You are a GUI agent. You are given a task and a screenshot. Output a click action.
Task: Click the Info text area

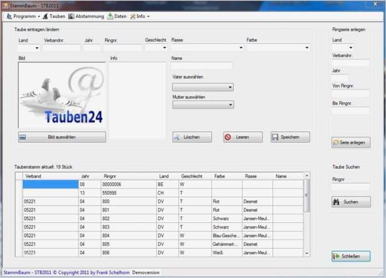(137, 101)
